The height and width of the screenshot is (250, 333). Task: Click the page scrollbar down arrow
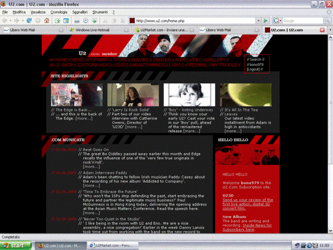tap(330, 231)
